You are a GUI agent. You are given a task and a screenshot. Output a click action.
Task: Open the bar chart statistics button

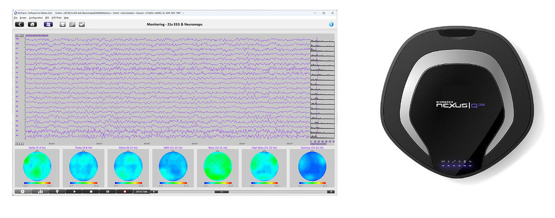tap(40, 191)
